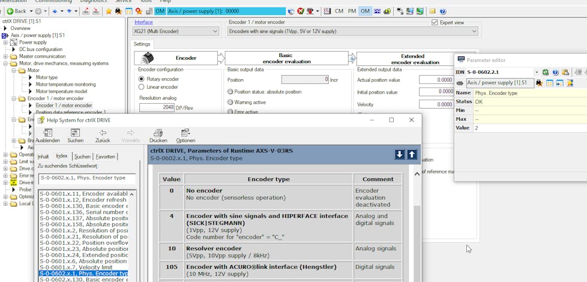
Task: Click the Drucken printer icon
Action: (x=158, y=133)
